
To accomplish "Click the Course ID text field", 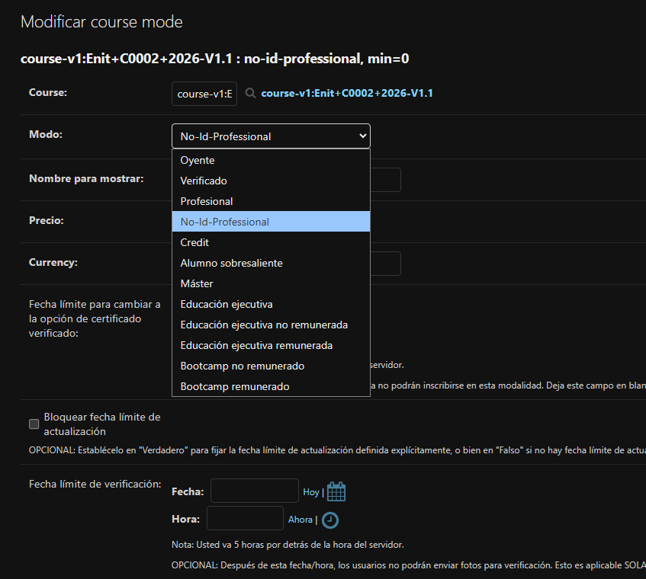I will 206,94.
